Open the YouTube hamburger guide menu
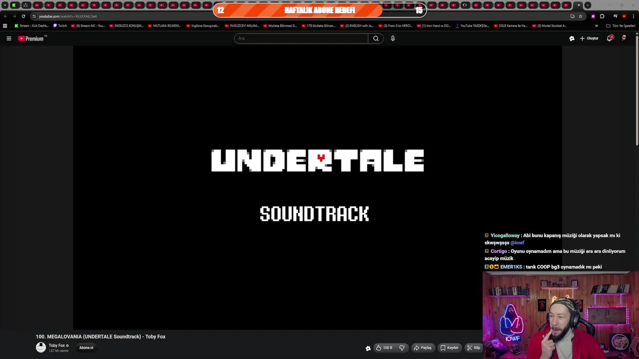639x359 pixels. point(8,38)
